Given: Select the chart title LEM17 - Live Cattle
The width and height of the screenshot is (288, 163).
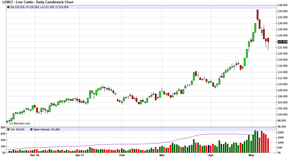Looking at the screenshot, I should pos(37,2).
